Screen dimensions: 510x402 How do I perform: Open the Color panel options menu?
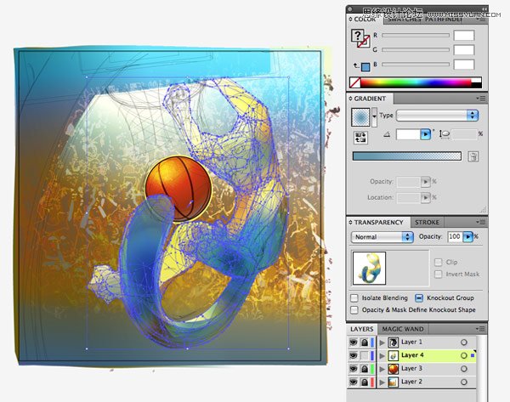click(x=481, y=20)
